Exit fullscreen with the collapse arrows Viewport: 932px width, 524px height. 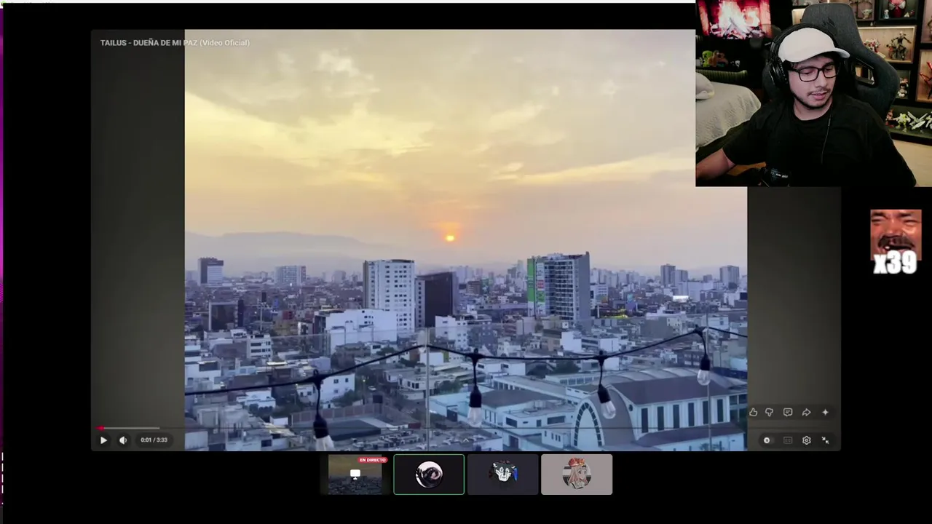pos(825,440)
